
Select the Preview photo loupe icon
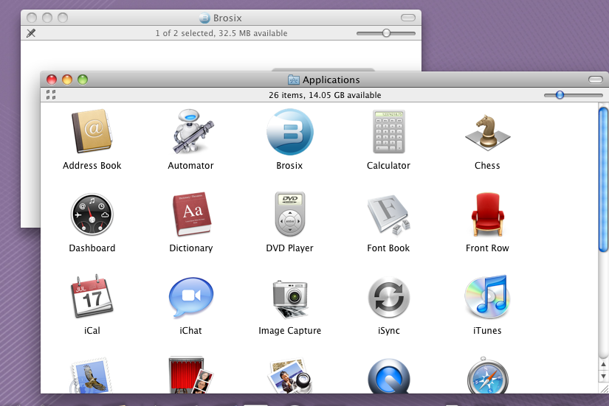(x=290, y=375)
